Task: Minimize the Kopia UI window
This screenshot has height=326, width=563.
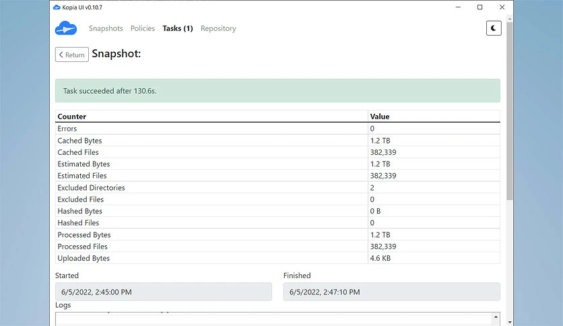Action: pyautogui.click(x=458, y=7)
